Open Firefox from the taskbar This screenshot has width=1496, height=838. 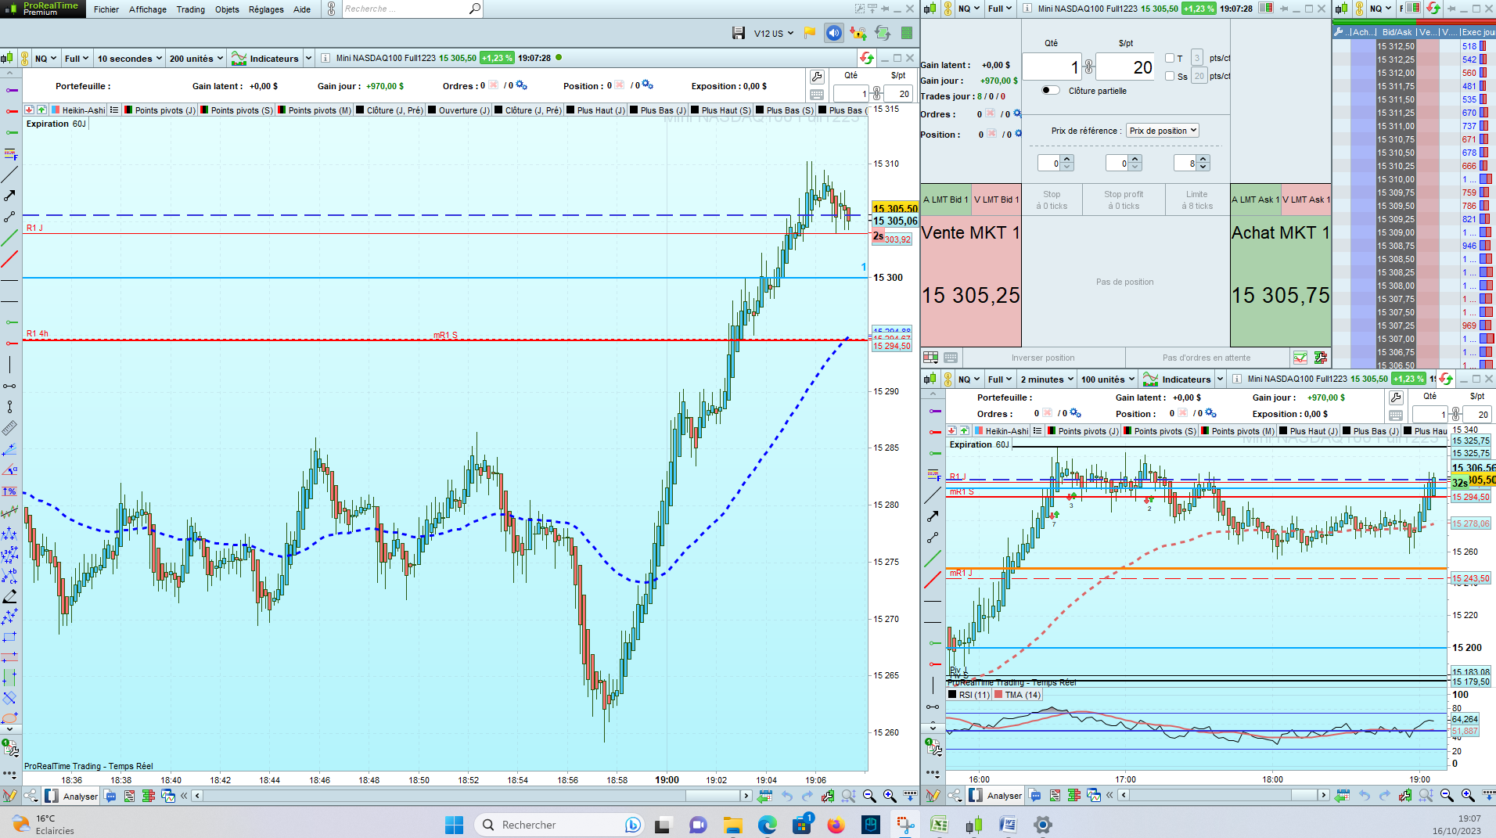point(836,825)
